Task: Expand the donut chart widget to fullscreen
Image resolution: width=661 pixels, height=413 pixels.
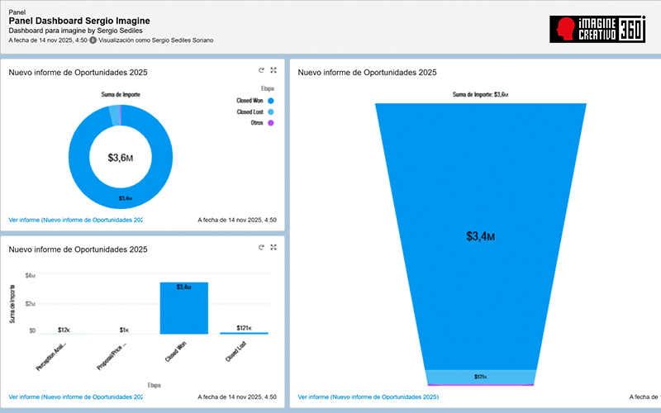Action: pos(273,72)
